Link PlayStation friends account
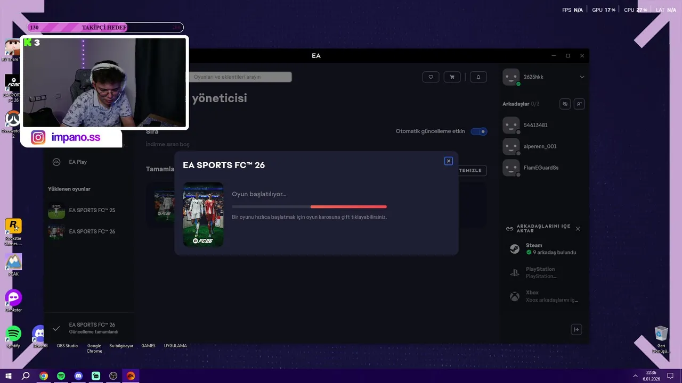The image size is (682, 383). click(545, 272)
